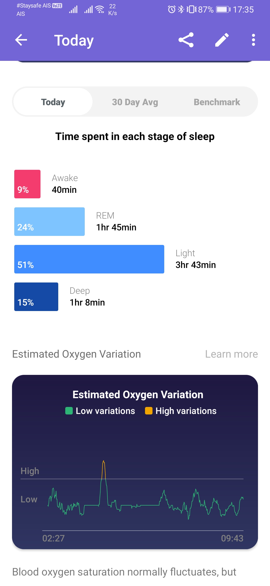Viewport: 270px width, 586px height.
Task: Tap the Bluetooth status icon
Action: click(181, 10)
